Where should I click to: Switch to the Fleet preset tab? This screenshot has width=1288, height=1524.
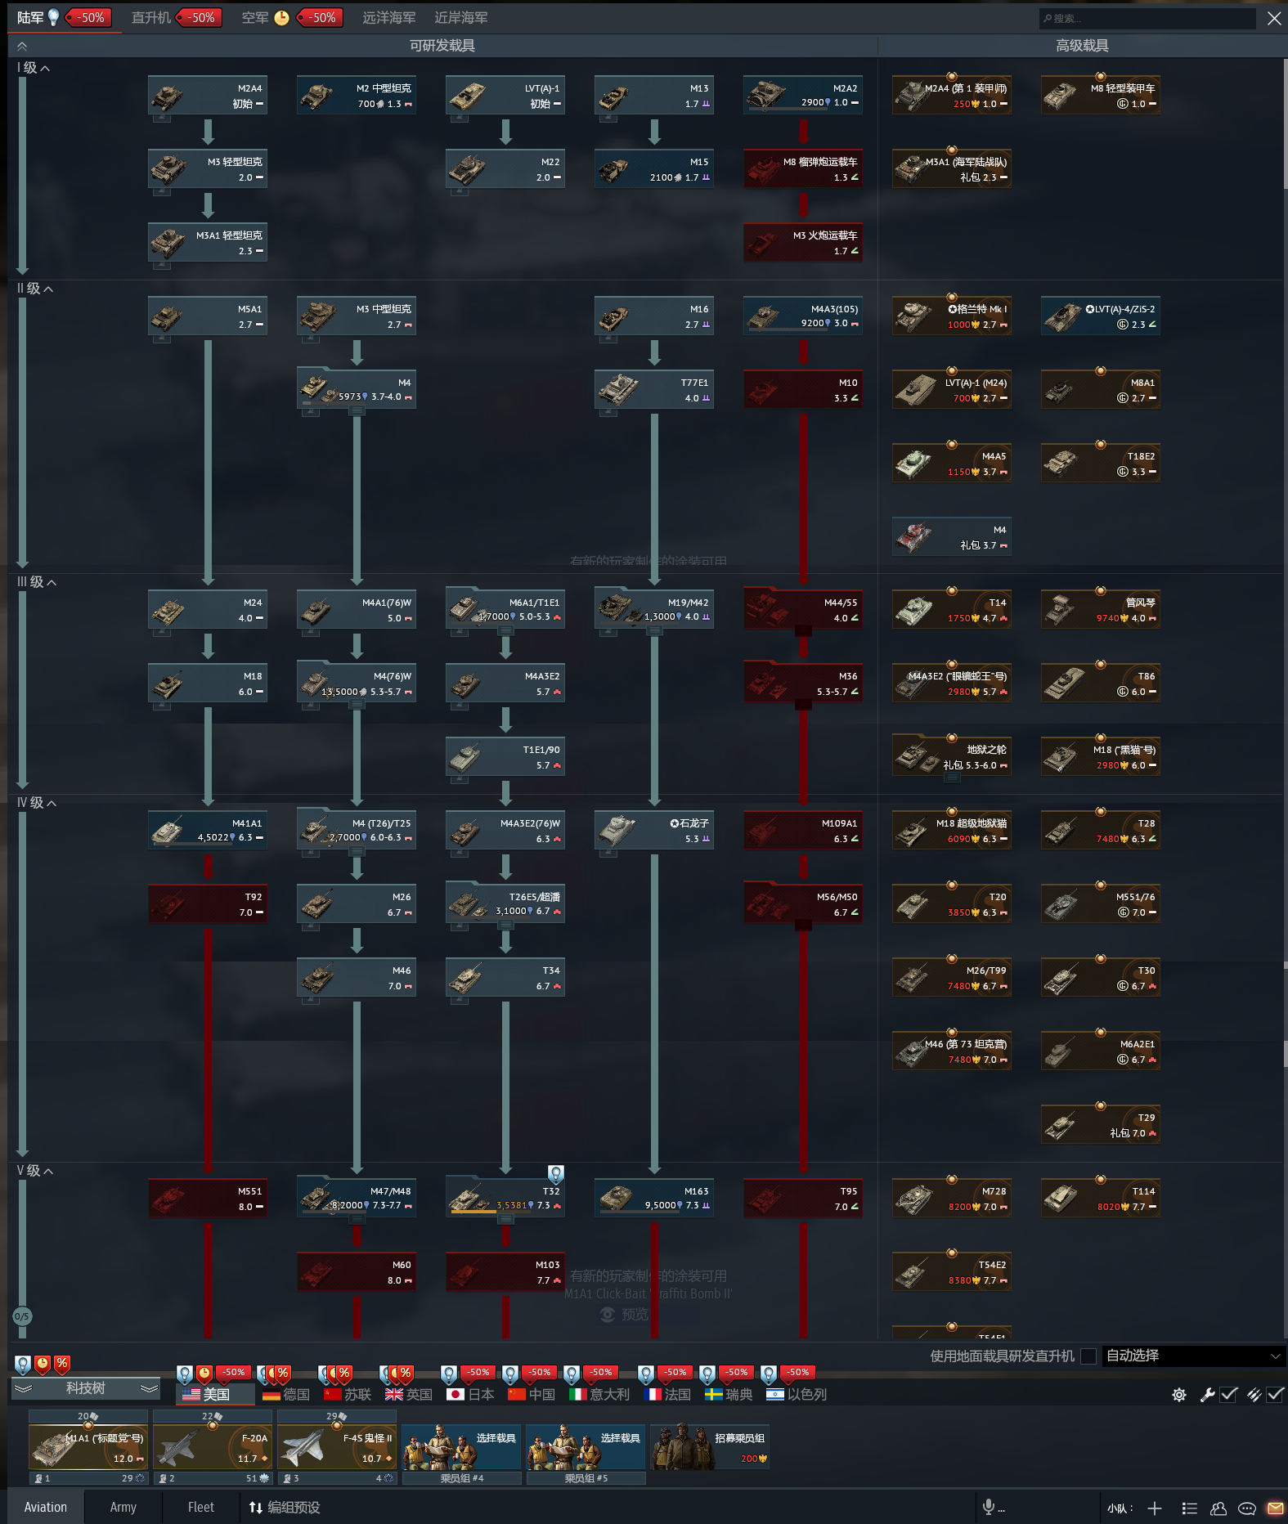(201, 1508)
